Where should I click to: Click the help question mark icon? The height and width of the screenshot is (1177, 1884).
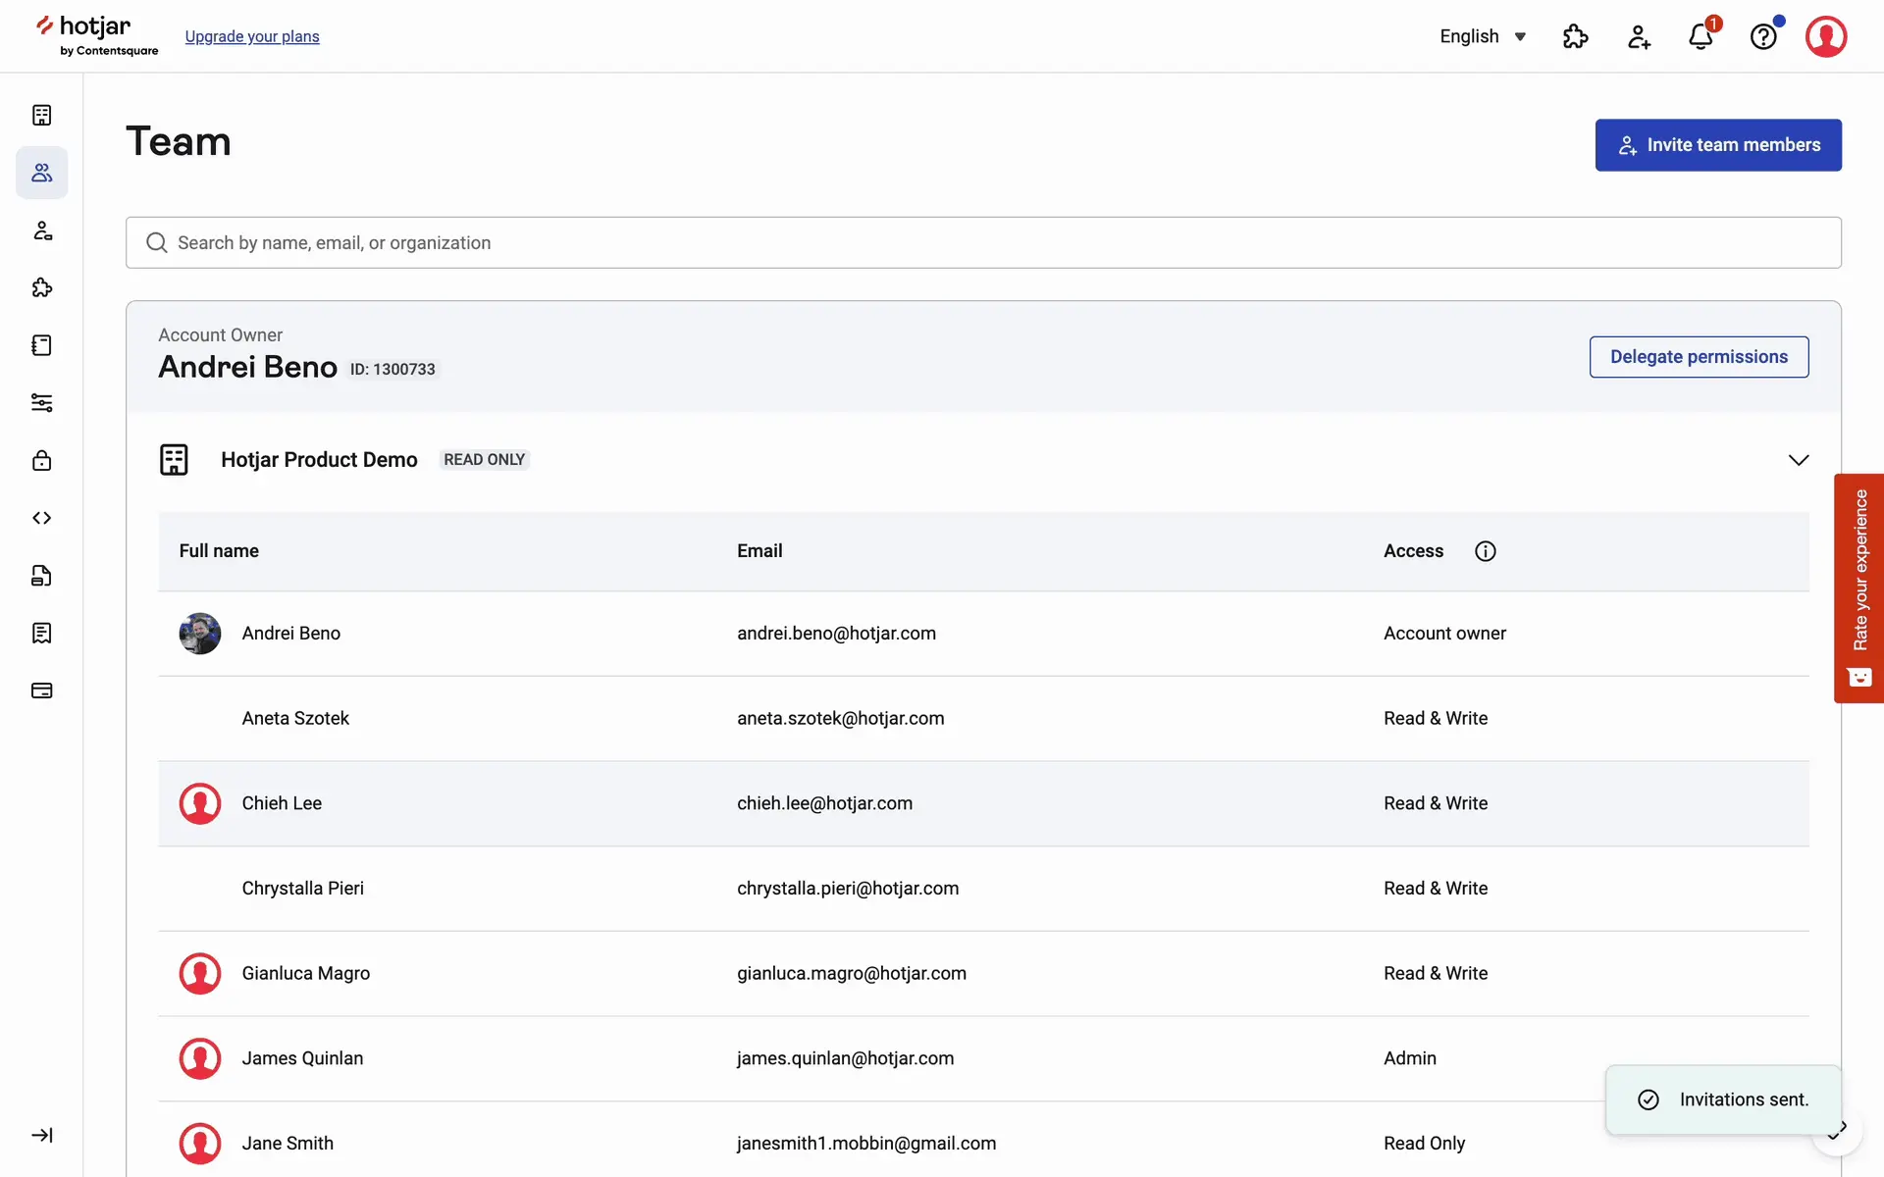pos(1763,37)
